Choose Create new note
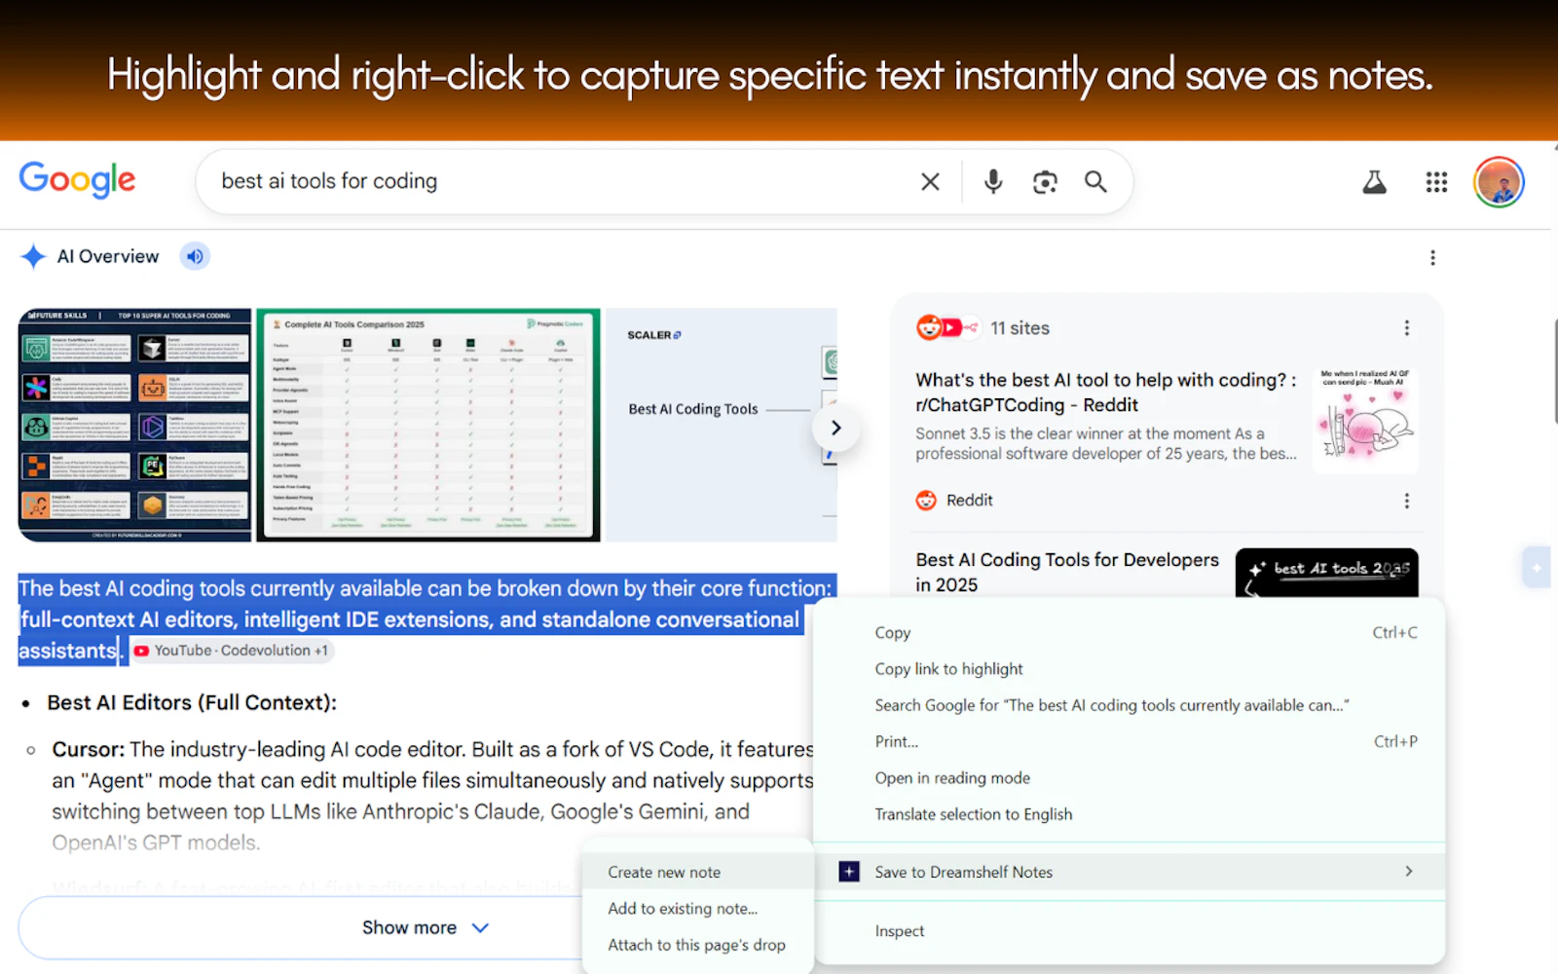 coord(698,872)
